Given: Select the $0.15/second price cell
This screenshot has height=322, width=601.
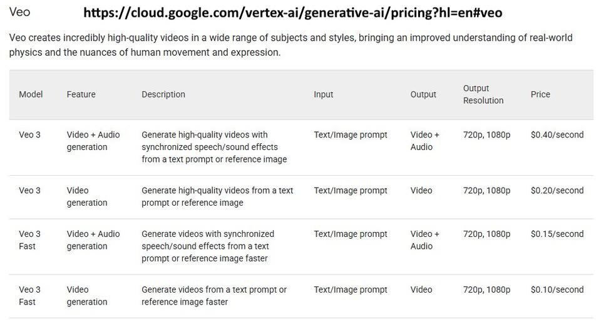Looking at the screenshot, I should (x=557, y=234).
